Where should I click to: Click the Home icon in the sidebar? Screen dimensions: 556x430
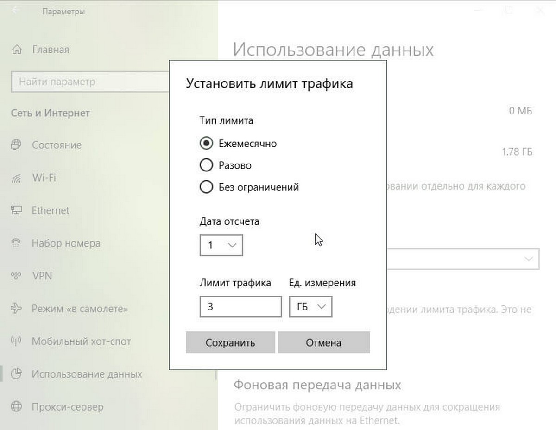click(x=17, y=50)
